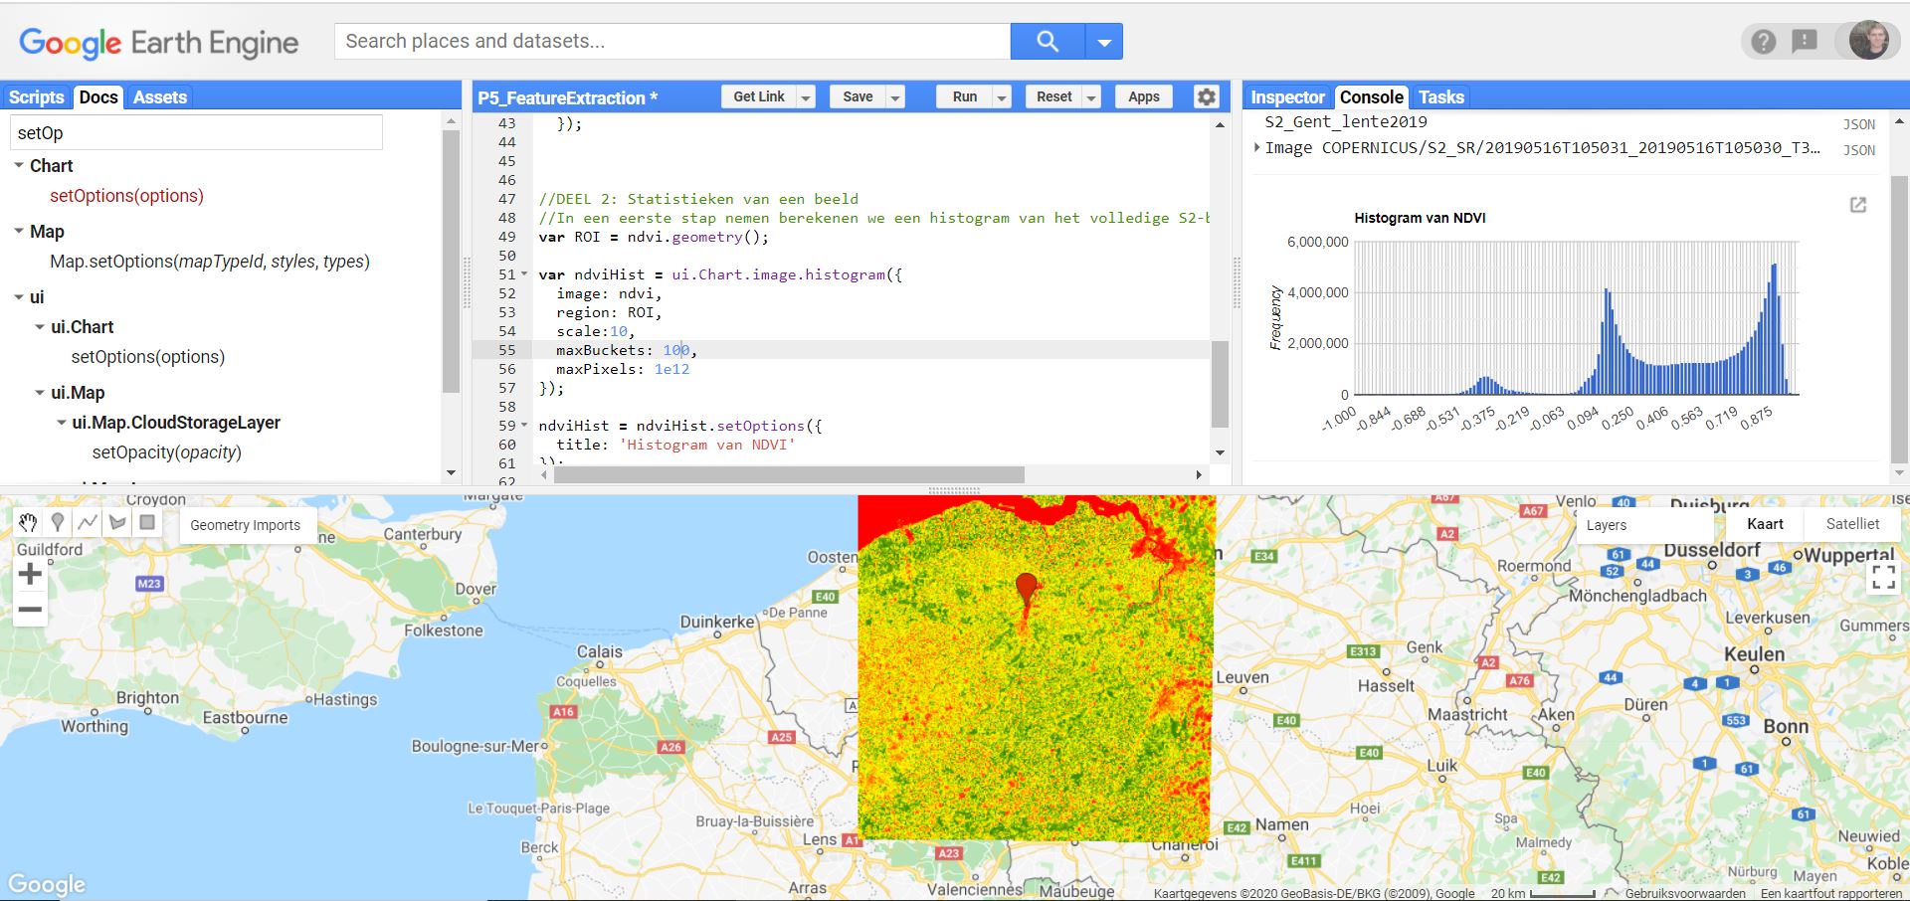Open the Run button dropdown arrow
This screenshot has width=1910, height=901.
[x=1002, y=97]
